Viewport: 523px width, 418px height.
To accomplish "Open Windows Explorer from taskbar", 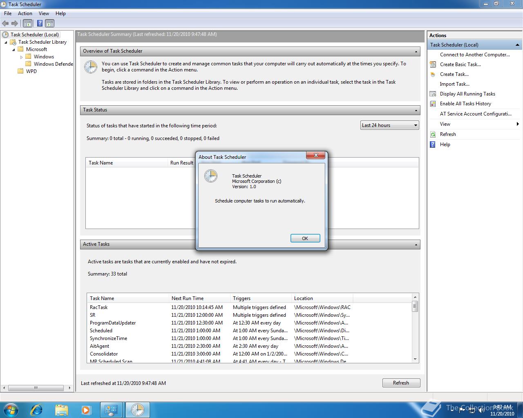I will click(x=61, y=409).
